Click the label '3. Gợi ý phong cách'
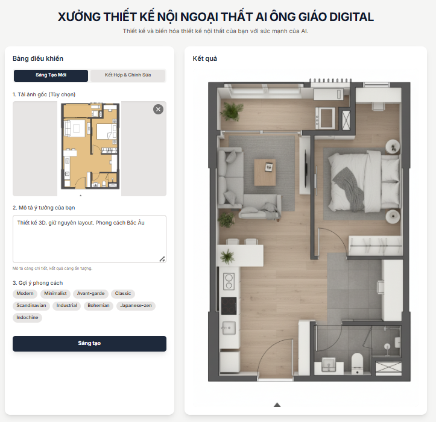Image resolution: width=436 pixels, height=422 pixels. click(38, 283)
